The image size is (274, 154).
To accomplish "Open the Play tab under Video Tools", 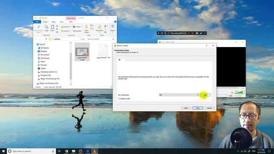I will coord(71,22).
